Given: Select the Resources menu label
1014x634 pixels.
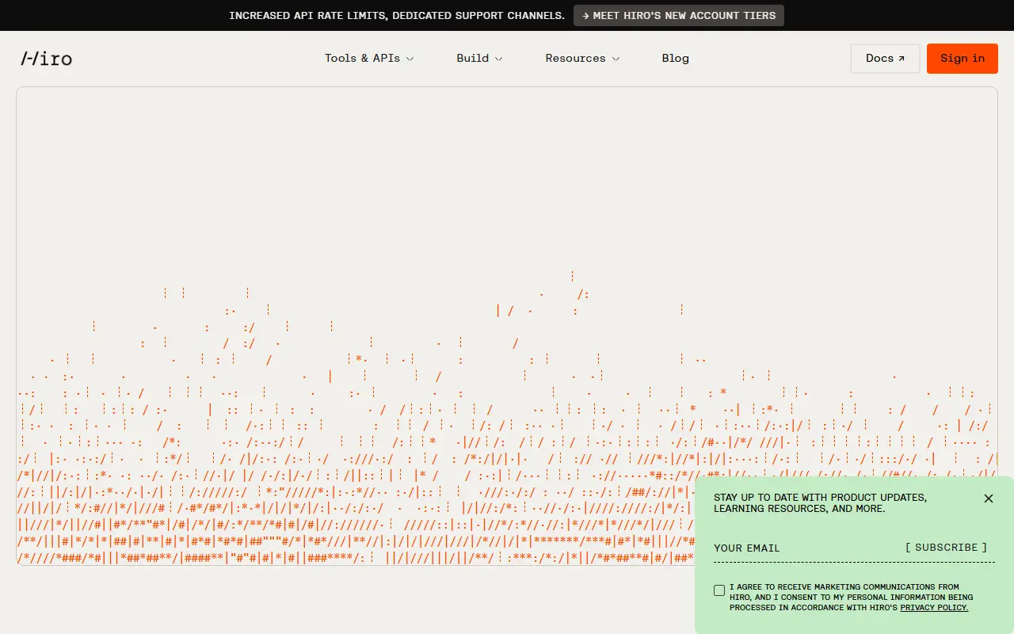Looking at the screenshot, I should (x=575, y=58).
